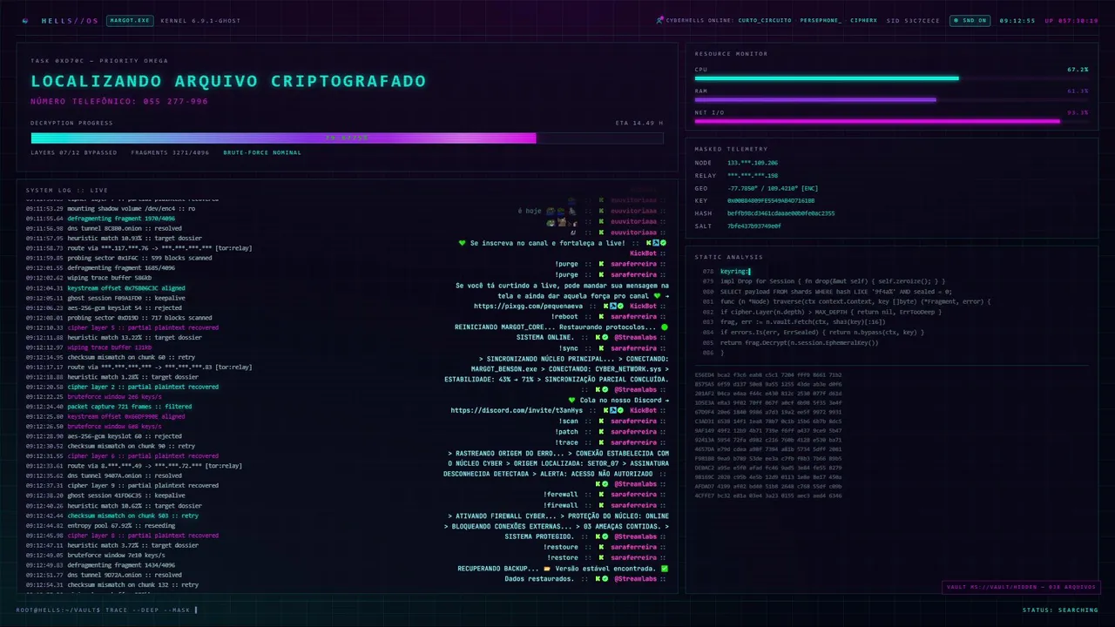
Task: Click online user PERSEPHONE_
Action: click(x=821, y=20)
